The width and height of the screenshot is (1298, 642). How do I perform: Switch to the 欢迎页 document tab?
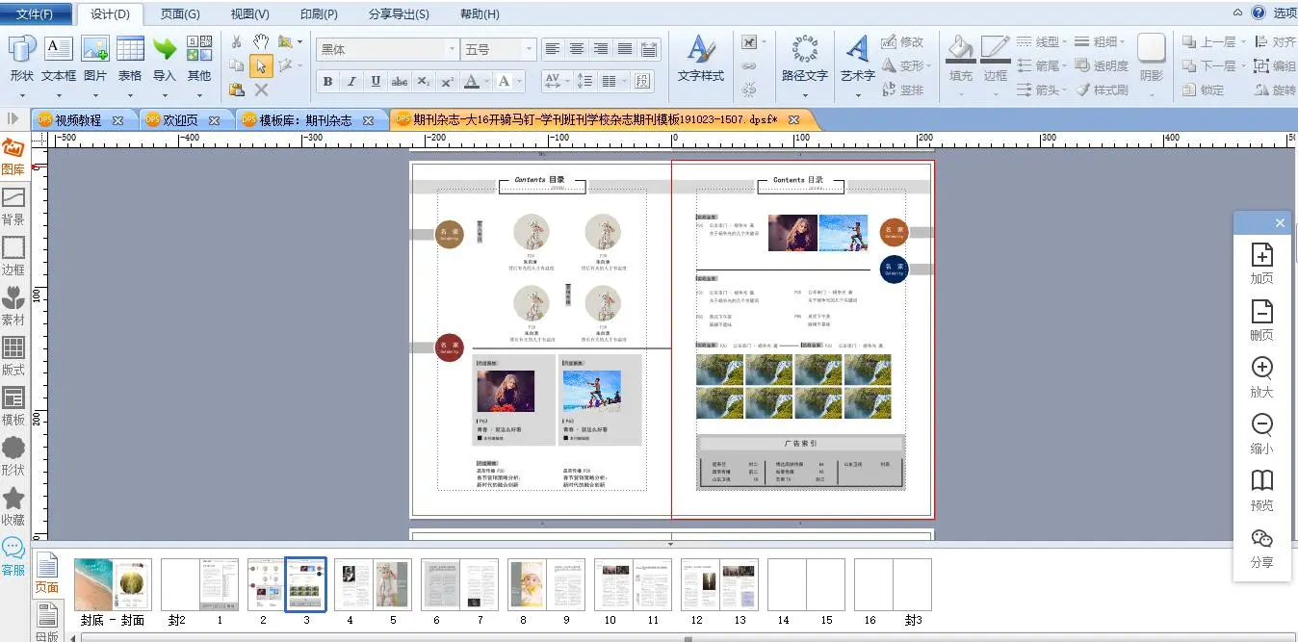(178, 120)
